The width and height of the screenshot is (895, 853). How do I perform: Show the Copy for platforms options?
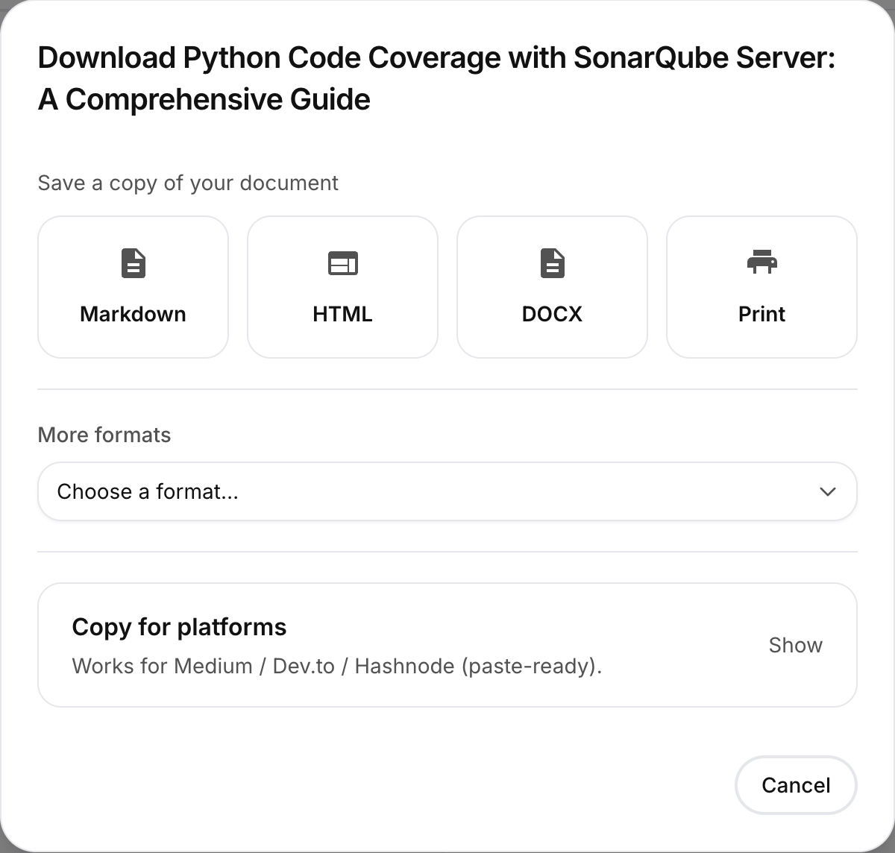click(x=795, y=645)
